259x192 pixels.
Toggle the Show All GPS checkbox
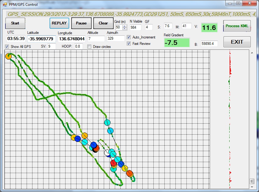(7, 47)
